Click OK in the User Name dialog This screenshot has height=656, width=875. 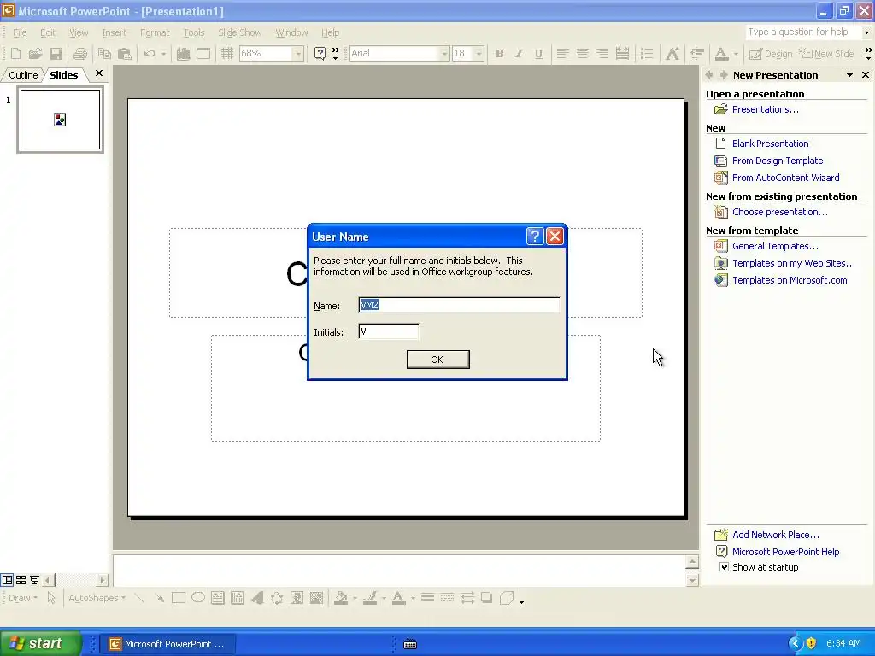pyautogui.click(x=437, y=360)
